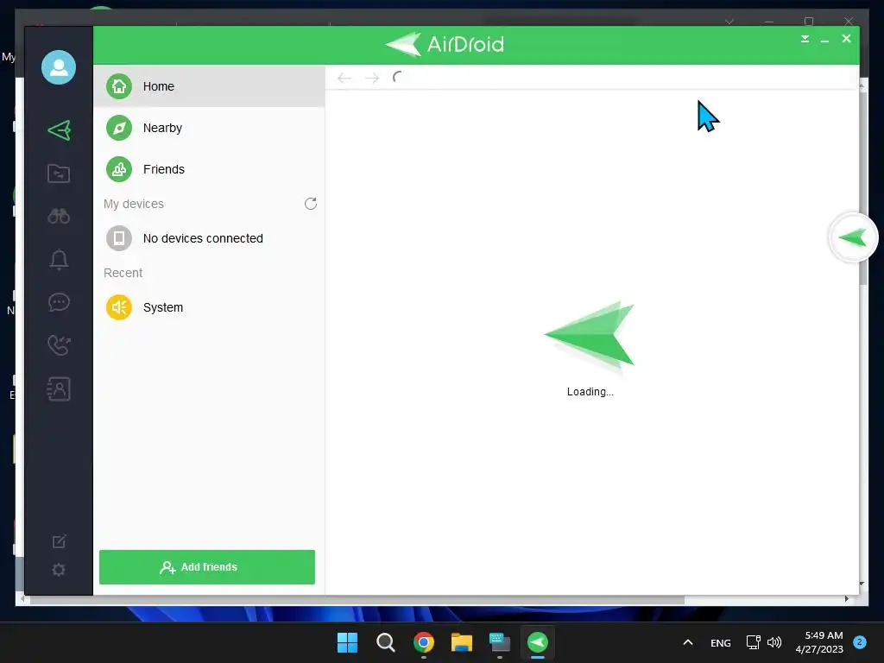Close the AirDroid window
This screenshot has width=884, height=663.
[846, 38]
